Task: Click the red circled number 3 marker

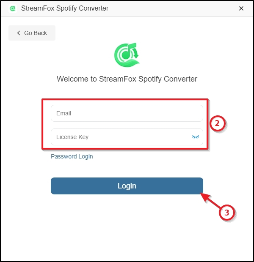Action: [x=226, y=213]
